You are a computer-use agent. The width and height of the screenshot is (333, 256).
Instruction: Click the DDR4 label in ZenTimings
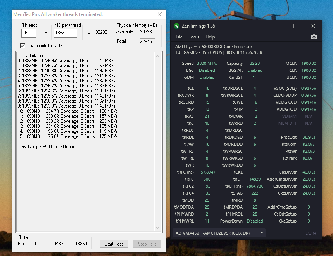pos(311,233)
